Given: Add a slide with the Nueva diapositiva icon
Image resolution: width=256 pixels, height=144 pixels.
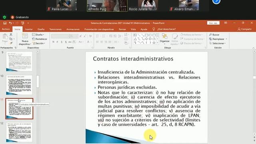Looking at the screenshot, I should [x=25, y=36].
